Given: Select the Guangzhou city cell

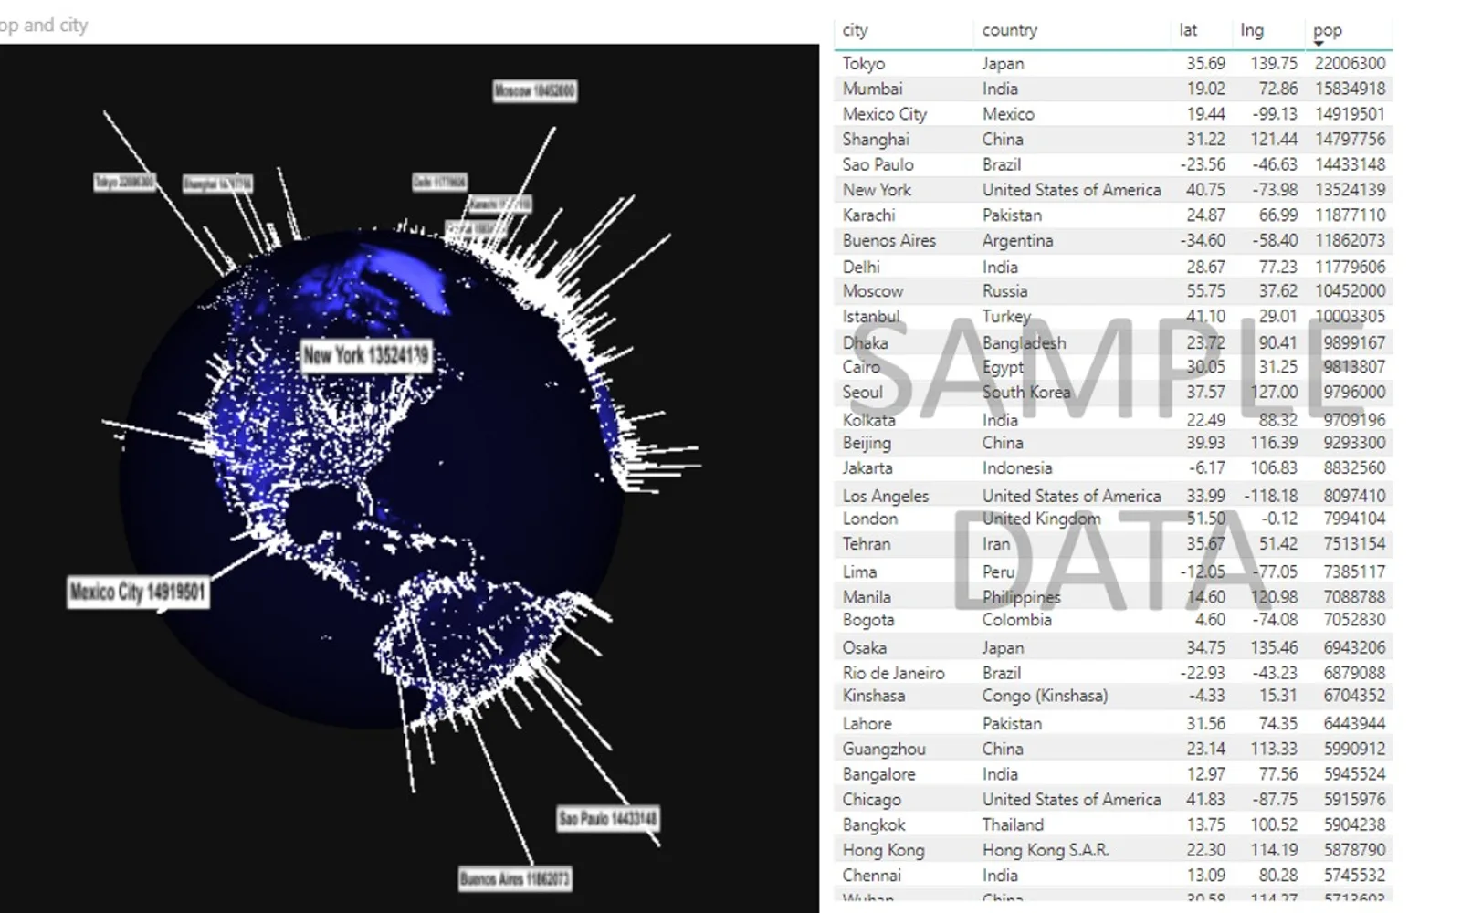Looking at the screenshot, I should point(884,749).
